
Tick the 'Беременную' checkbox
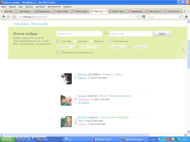[111, 41]
